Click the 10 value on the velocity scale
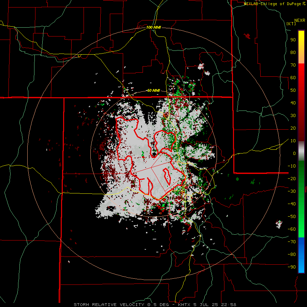 click(293, 141)
